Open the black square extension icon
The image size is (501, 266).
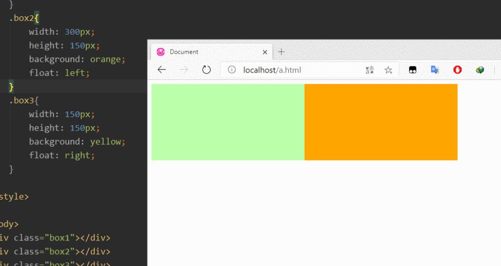[x=412, y=70]
